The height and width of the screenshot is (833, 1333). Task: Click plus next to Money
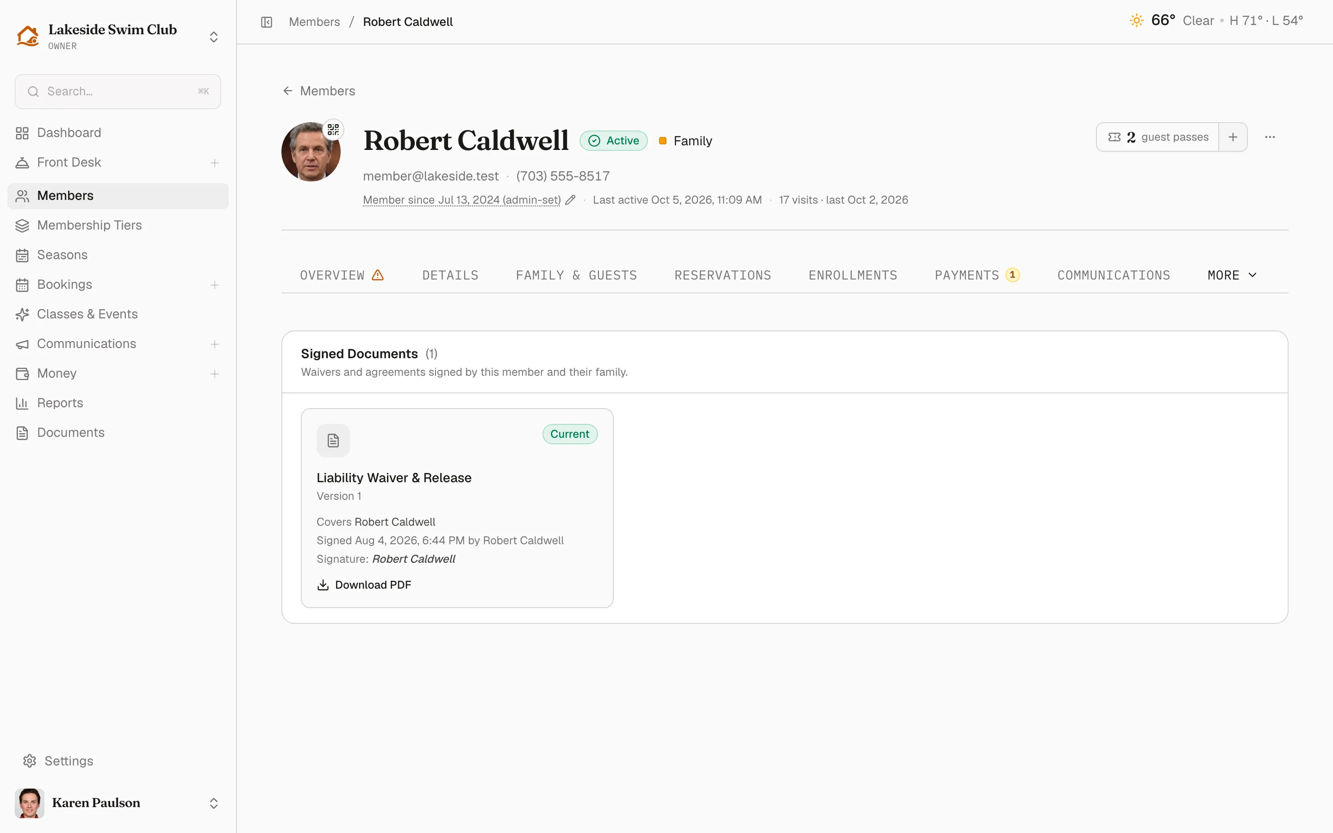(215, 374)
